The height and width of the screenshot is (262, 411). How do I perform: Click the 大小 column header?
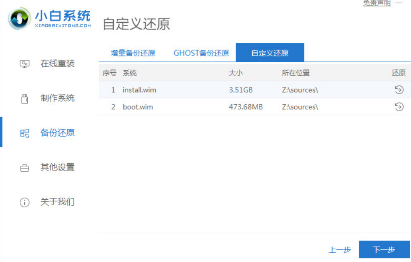(236, 73)
